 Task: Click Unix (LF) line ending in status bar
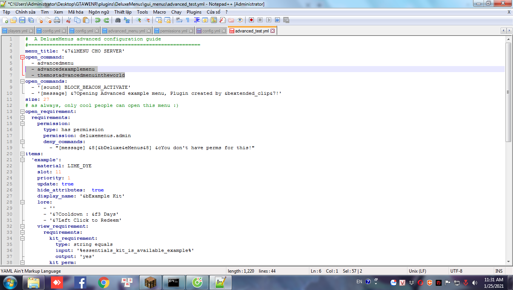(x=418, y=271)
